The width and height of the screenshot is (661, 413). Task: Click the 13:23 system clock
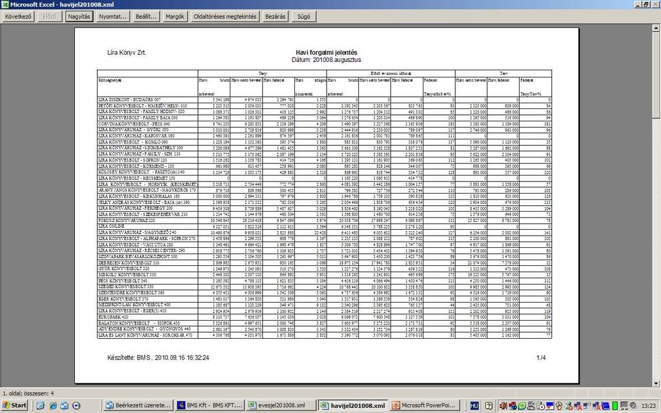[x=648, y=406]
